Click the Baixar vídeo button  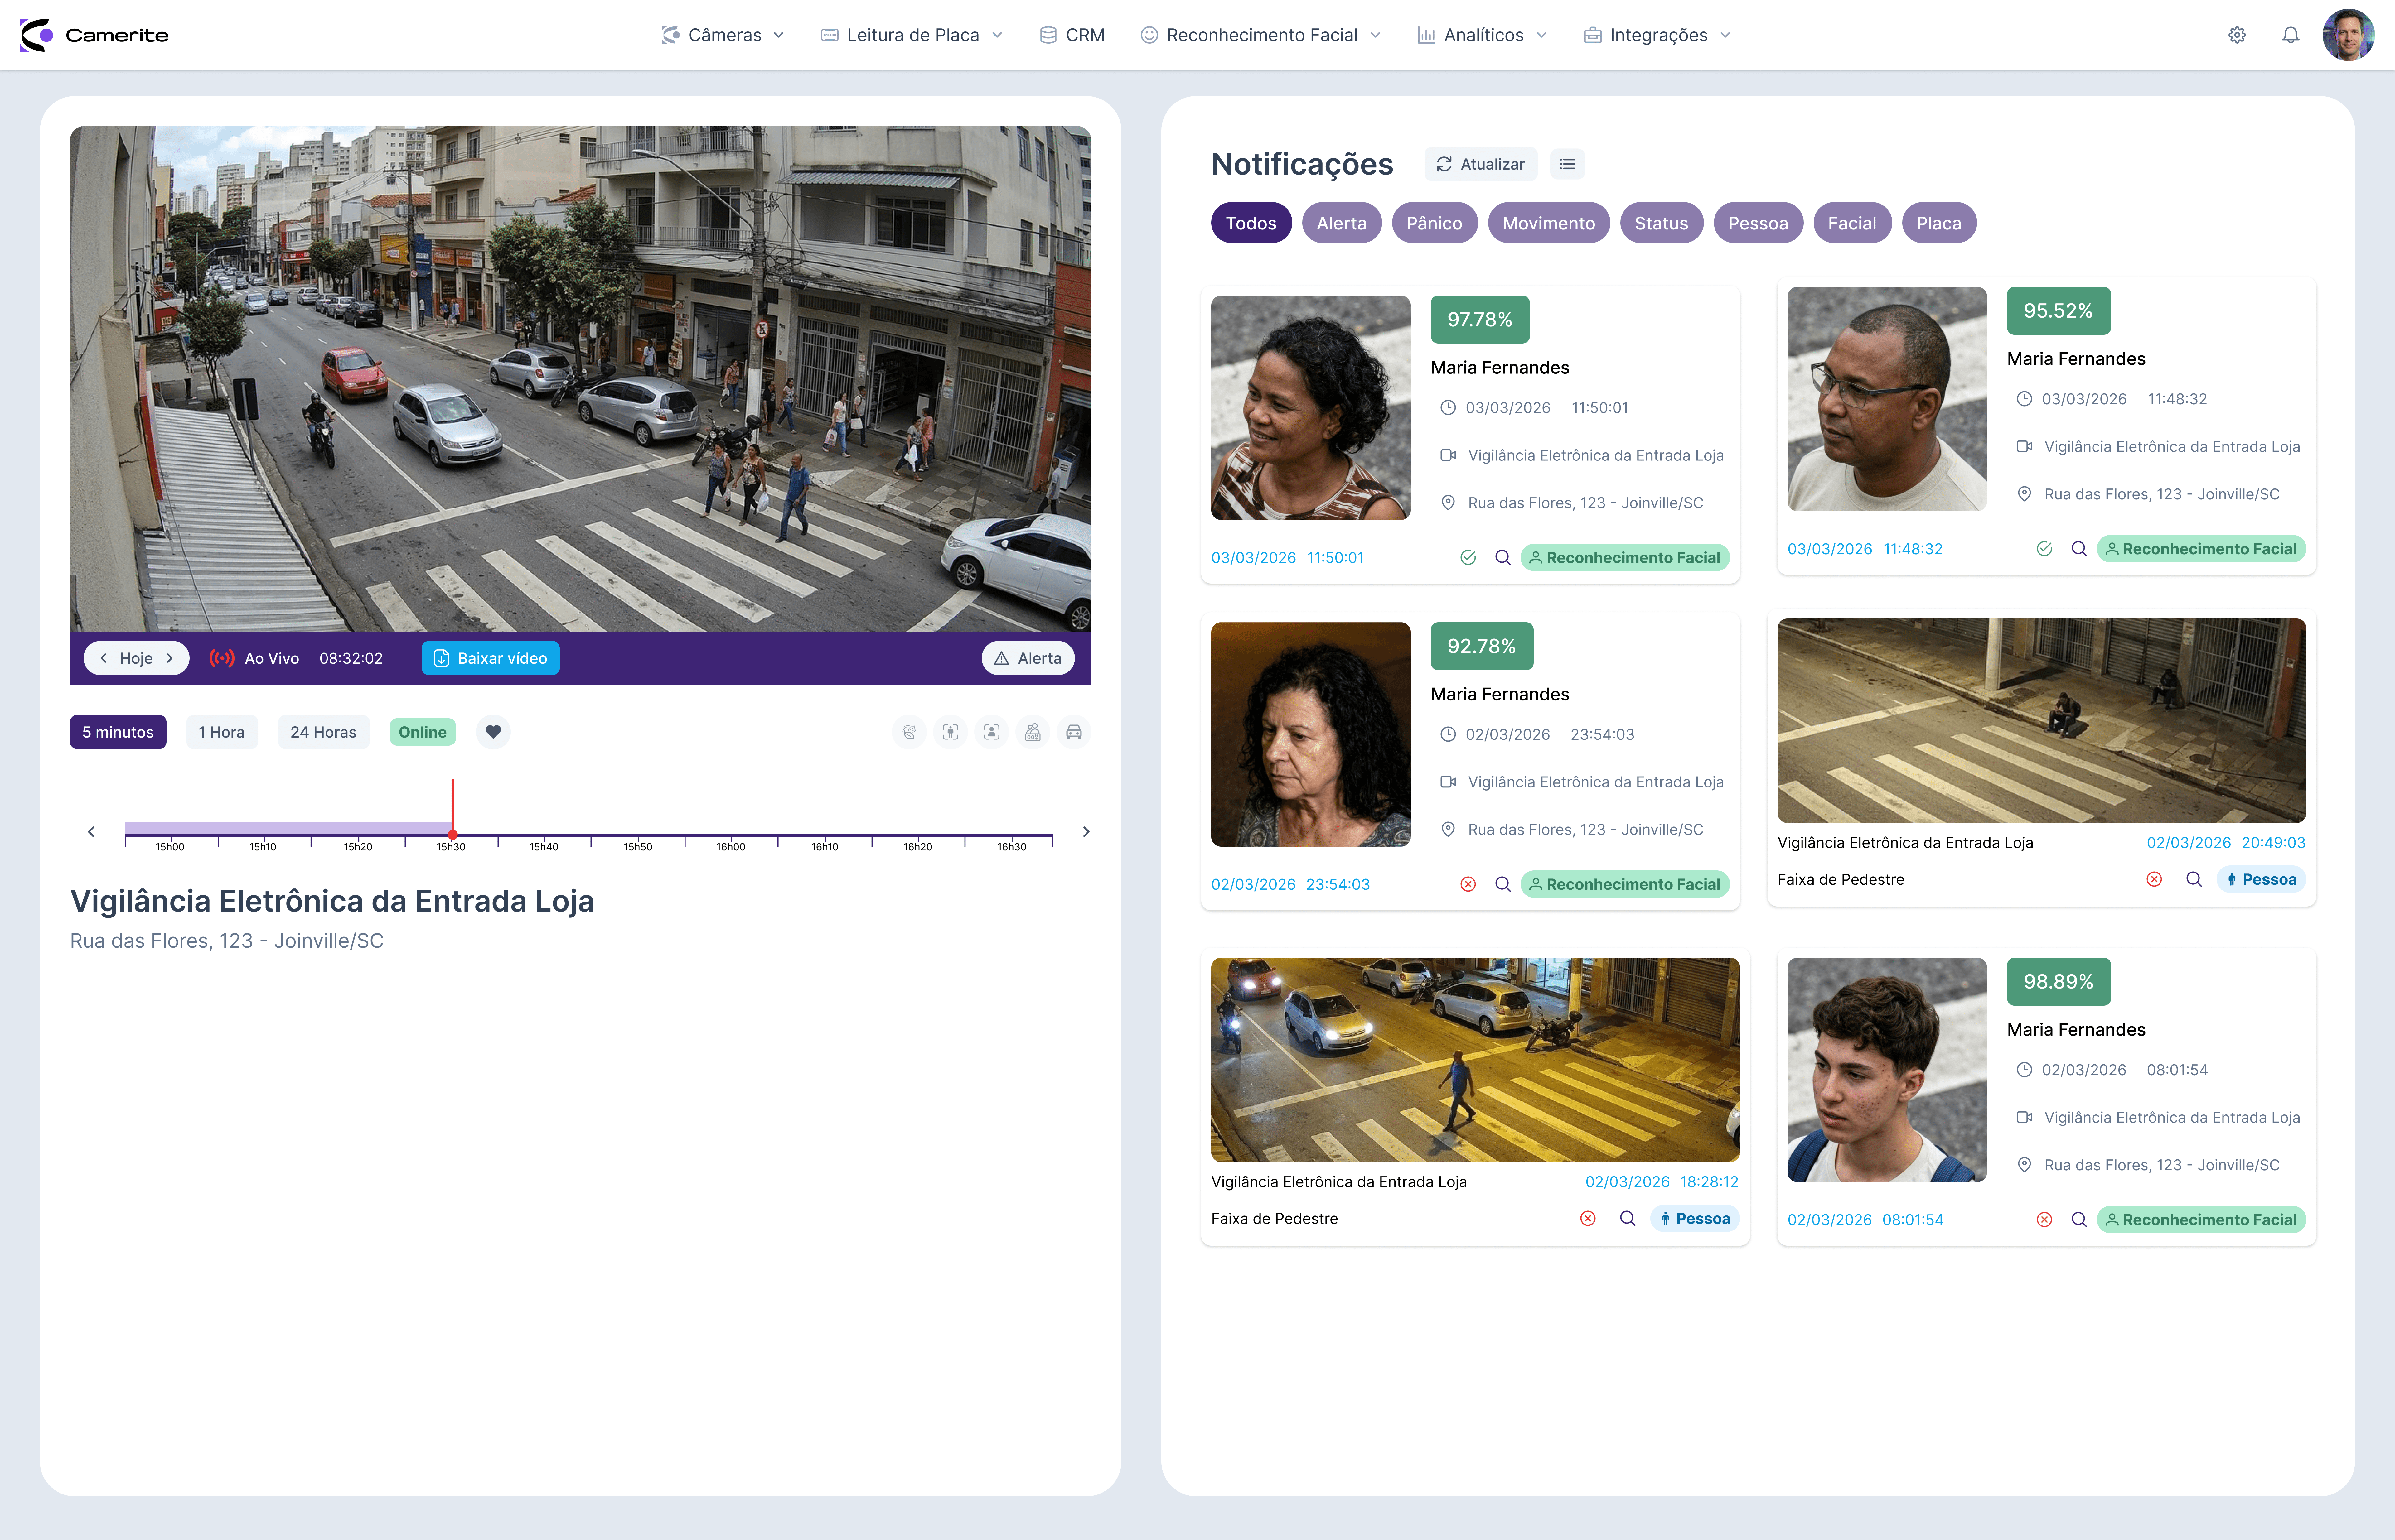pyautogui.click(x=490, y=658)
